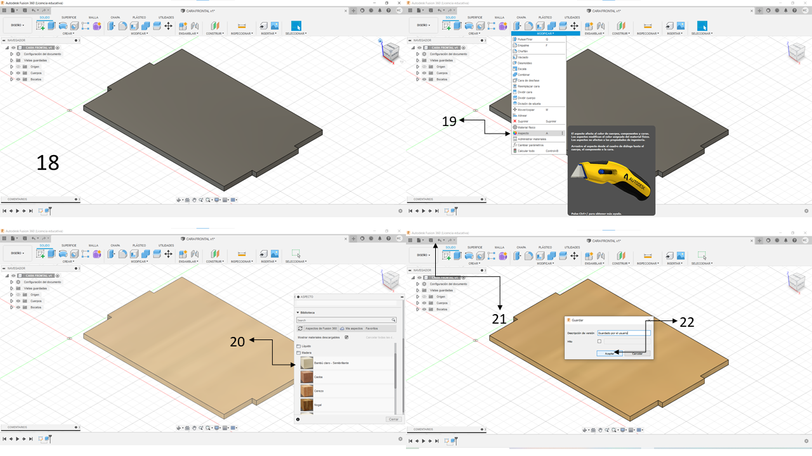This screenshot has height=456, width=812.
Task: Toggle Origen eye icon in window without popups
Action: click(x=18, y=66)
